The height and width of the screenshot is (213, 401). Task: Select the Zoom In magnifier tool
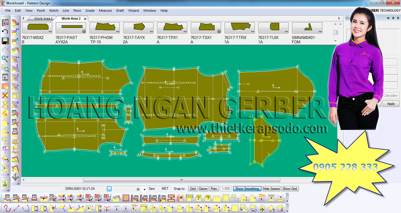point(5,59)
